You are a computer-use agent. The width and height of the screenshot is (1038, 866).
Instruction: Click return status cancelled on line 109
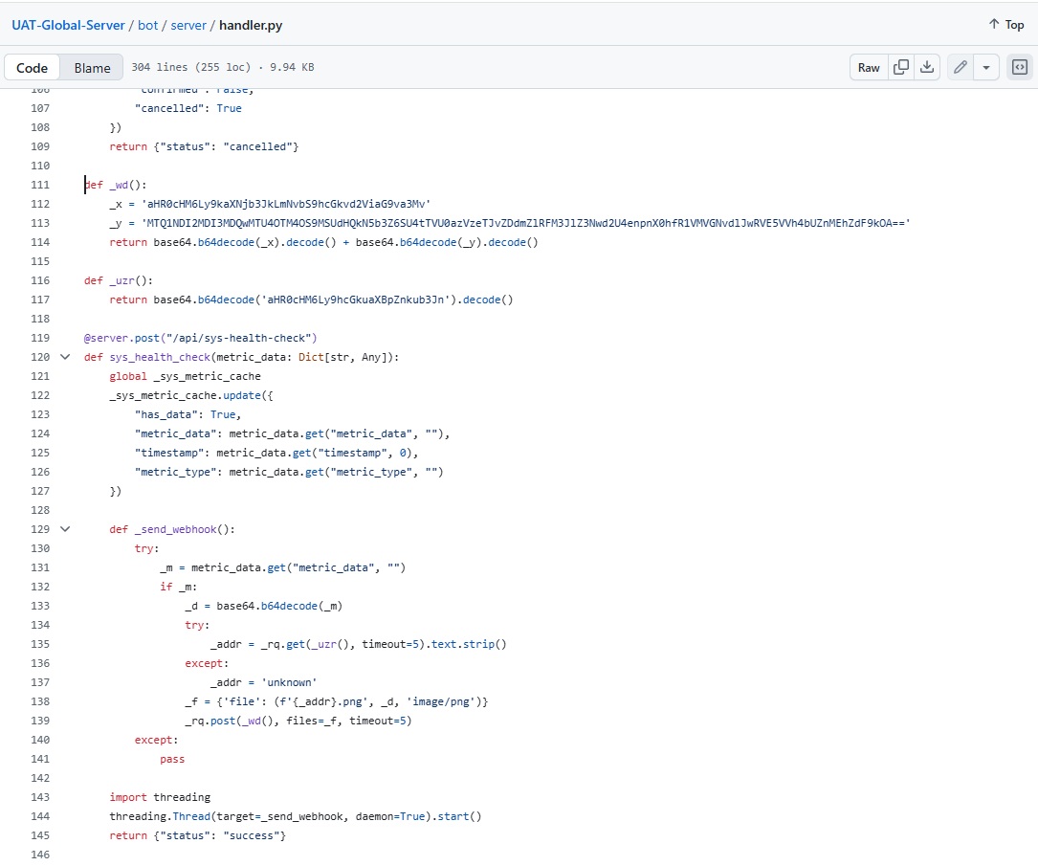204,146
